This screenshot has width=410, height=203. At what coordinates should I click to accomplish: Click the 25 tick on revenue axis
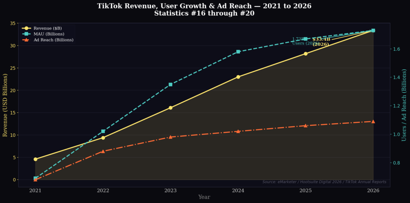pos(13,68)
